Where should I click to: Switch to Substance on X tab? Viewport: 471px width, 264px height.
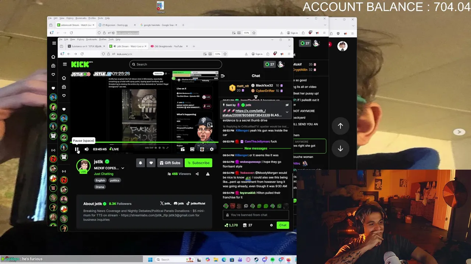pos(86,46)
